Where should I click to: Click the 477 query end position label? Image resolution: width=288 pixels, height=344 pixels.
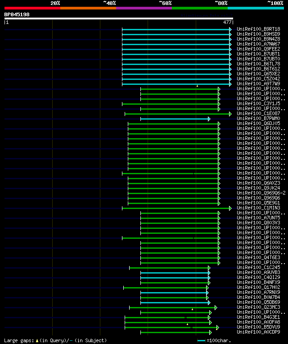click(227, 22)
